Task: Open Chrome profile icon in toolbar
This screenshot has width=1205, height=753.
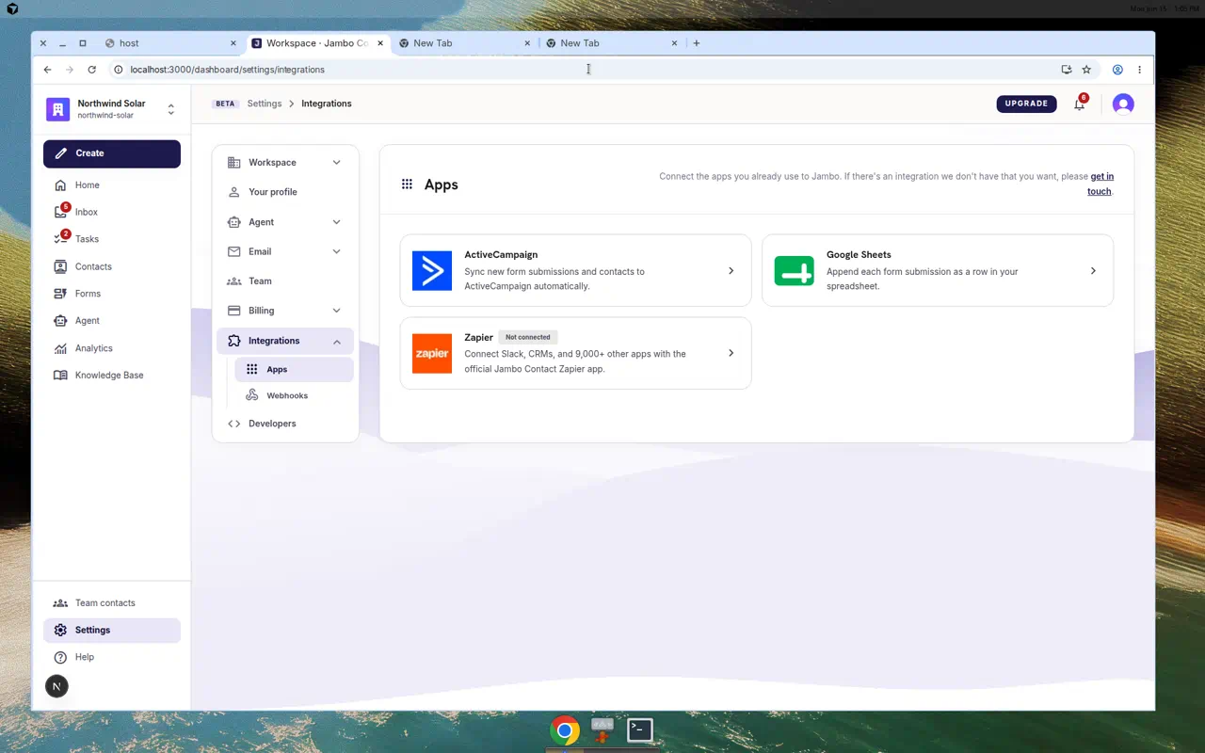Action: [x=1117, y=70]
